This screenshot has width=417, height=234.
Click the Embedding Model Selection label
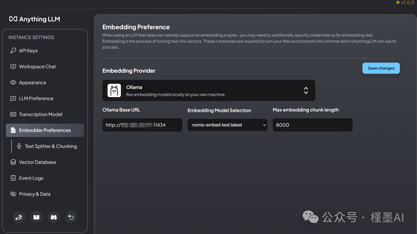219,110
